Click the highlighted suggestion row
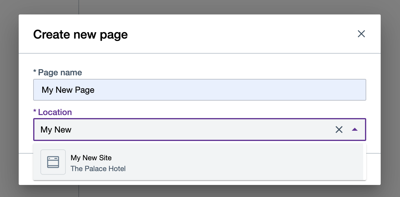 (181, 162)
